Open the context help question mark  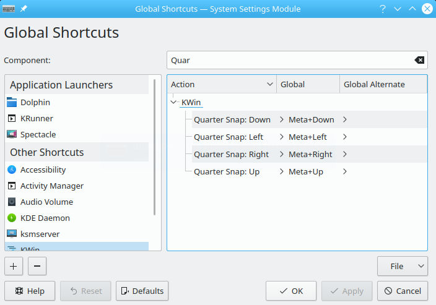[383, 9]
